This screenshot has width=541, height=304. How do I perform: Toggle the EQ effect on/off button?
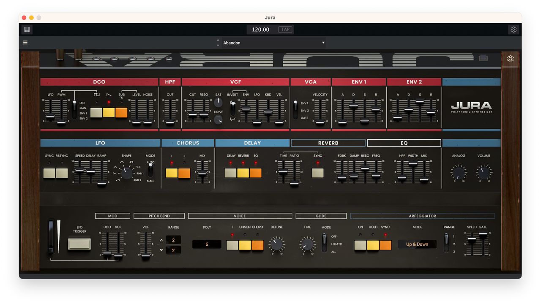point(256,173)
